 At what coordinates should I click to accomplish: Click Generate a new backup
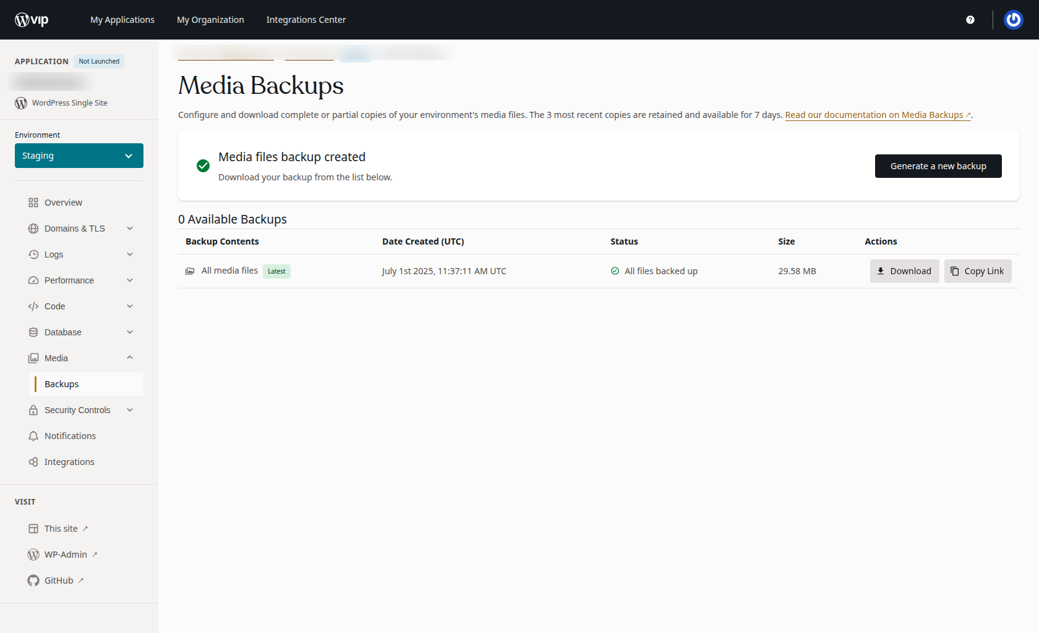click(938, 166)
